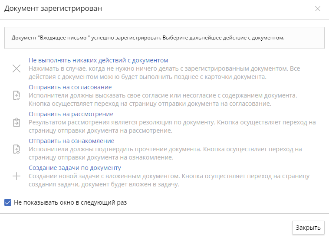This screenshot has width=329, height=238.
Task: Open the 'Создание задачи по документу' link
Action: pos(75,168)
